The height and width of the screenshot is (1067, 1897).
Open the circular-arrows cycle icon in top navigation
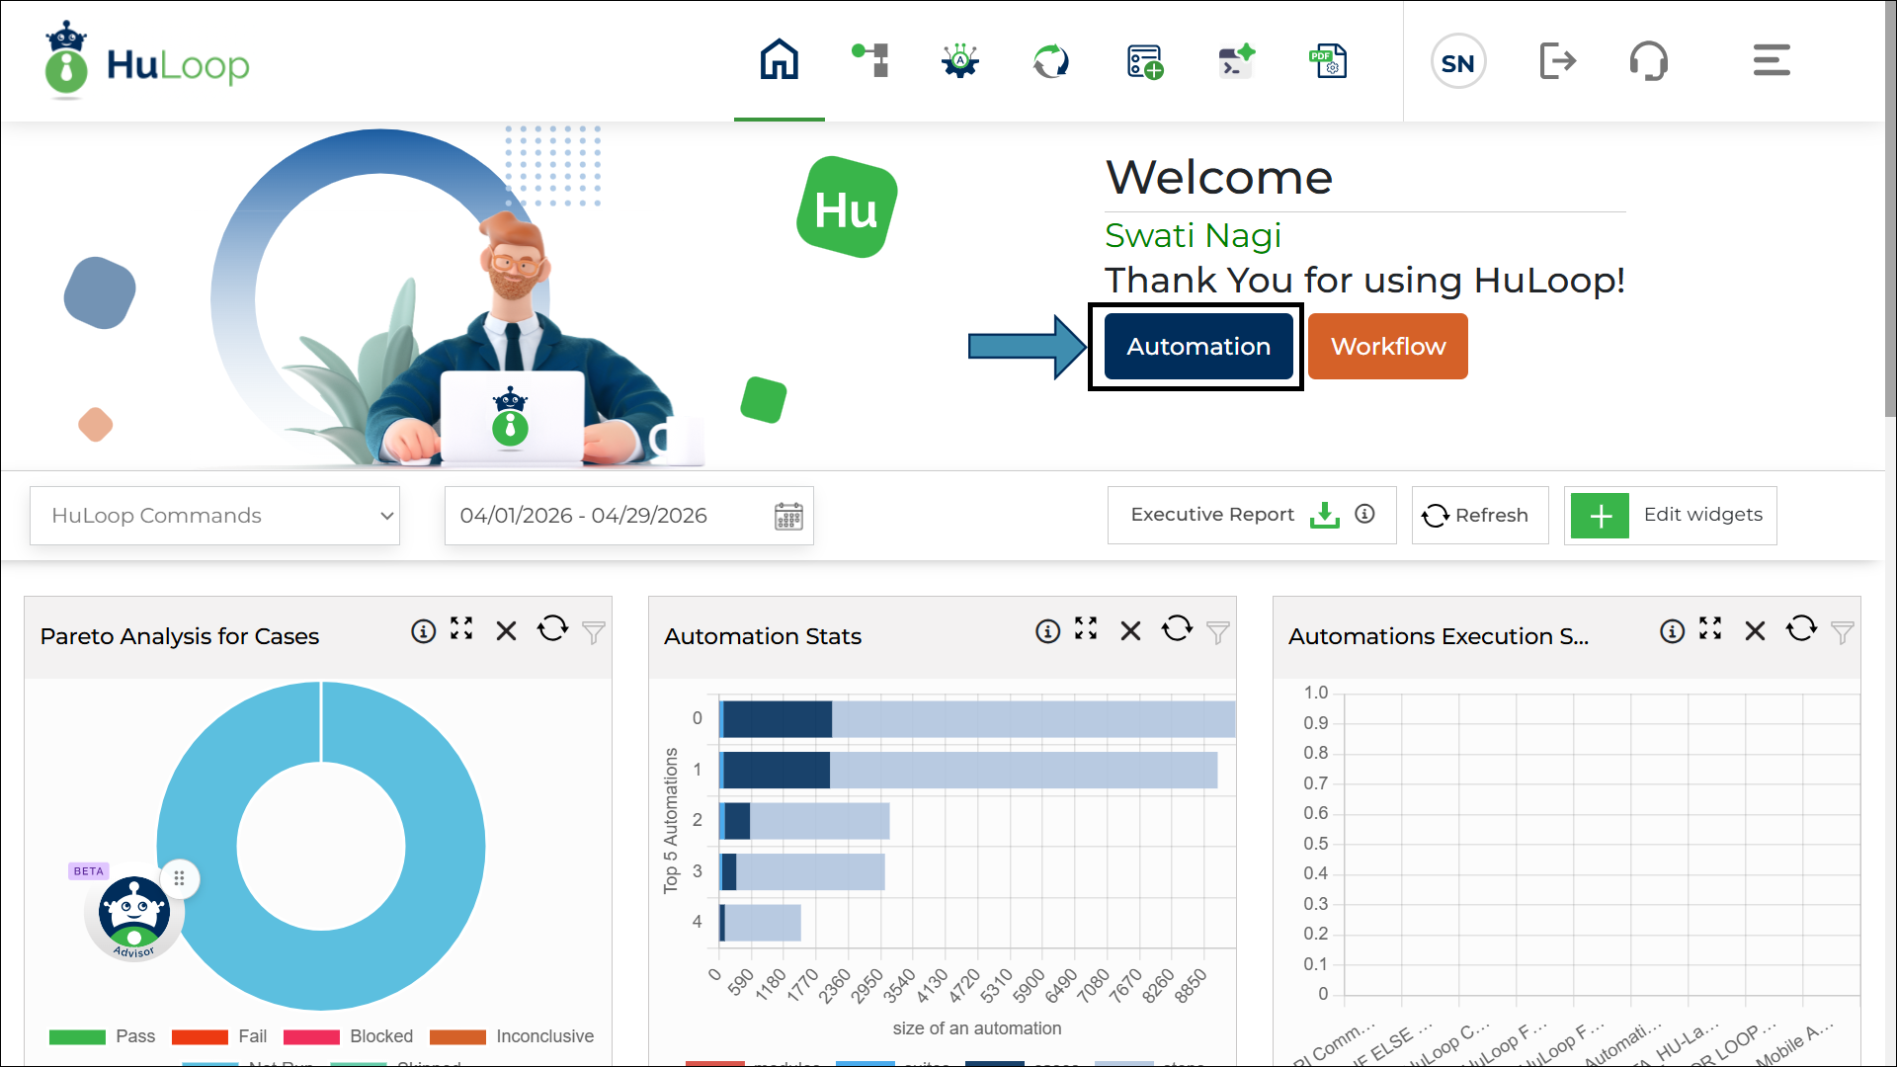pyautogui.click(x=1051, y=60)
